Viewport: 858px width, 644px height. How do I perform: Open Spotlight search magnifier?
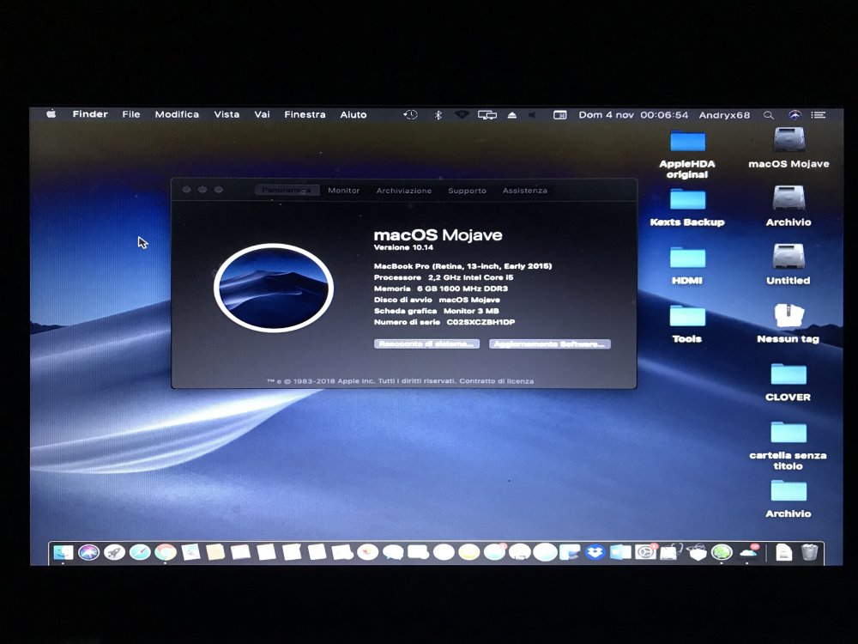[x=769, y=115]
